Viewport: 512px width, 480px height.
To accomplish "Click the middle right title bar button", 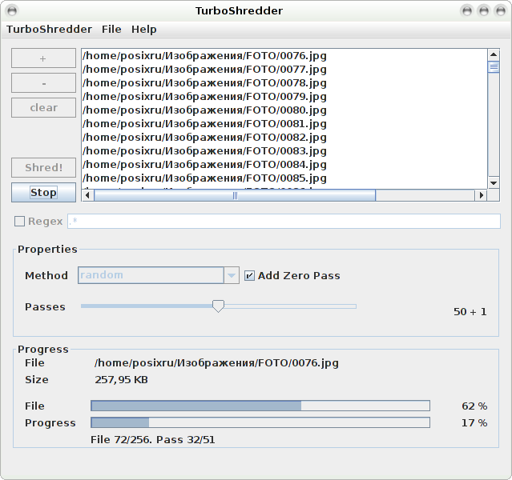I will point(484,10).
